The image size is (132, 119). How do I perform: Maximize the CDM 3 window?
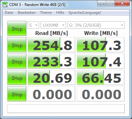coord(110,3)
